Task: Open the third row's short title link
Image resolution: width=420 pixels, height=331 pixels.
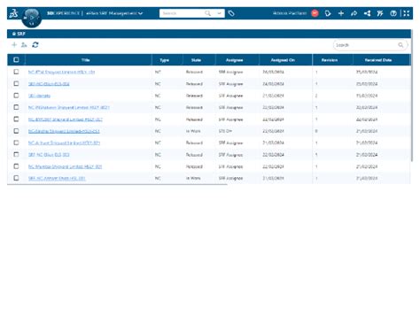Action: coord(39,96)
